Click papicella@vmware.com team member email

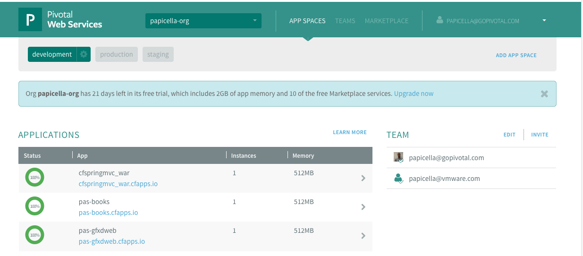tap(444, 179)
